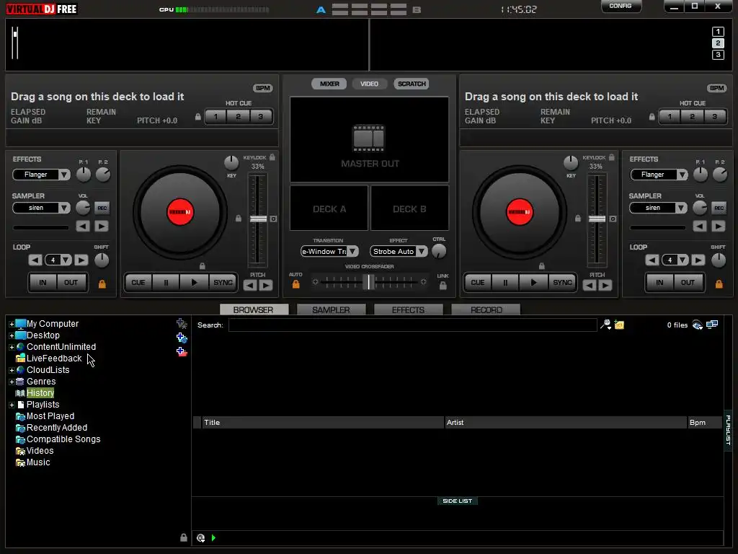Expand the Playlists tree node
738x554 pixels.
pos(12,405)
